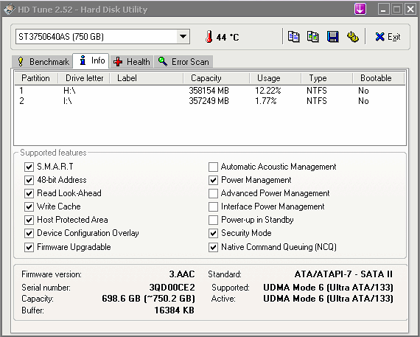Click the Capacity column header
Image resolution: width=420 pixels, height=337 pixels.
click(217, 78)
